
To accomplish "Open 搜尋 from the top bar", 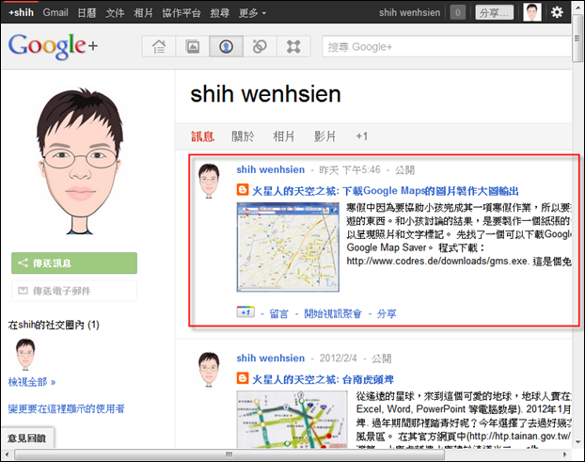I will click(219, 13).
